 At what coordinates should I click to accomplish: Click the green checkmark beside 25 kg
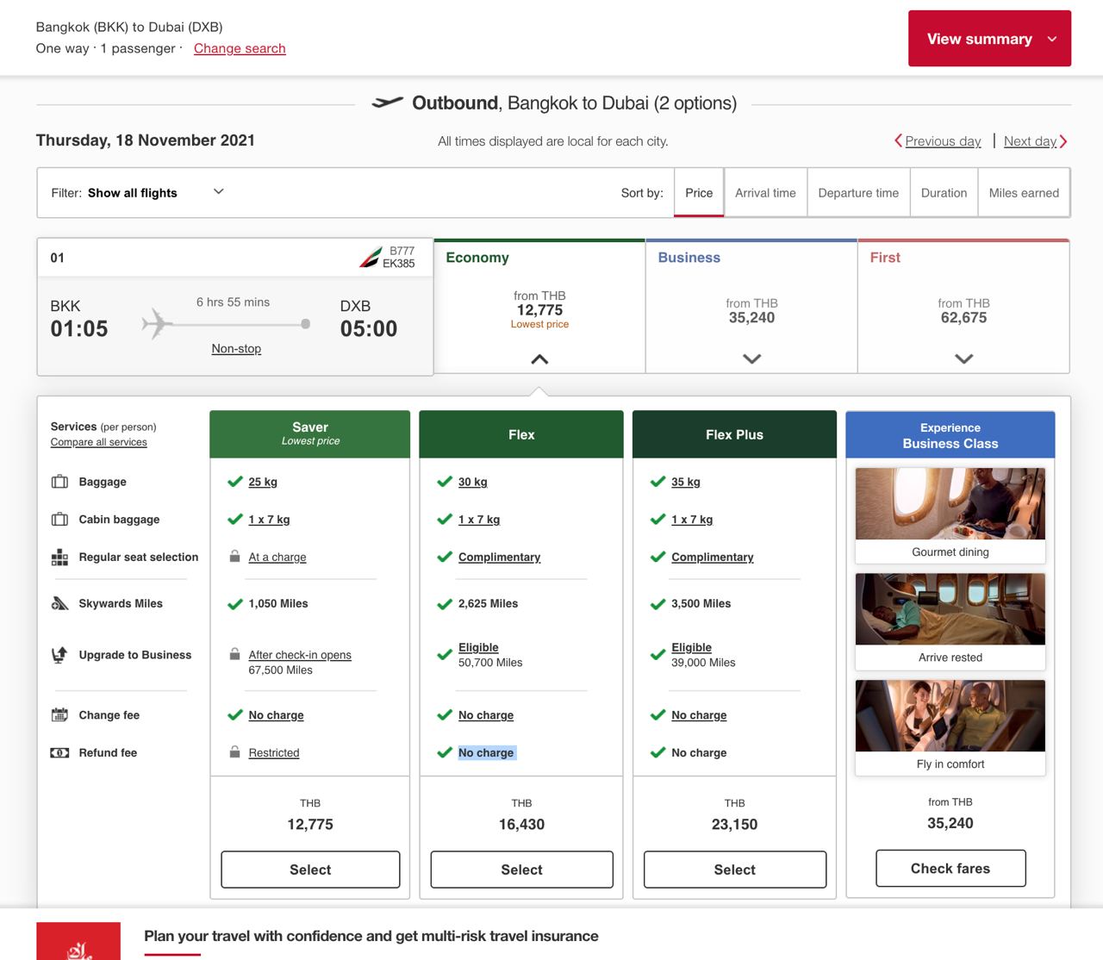[234, 482]
